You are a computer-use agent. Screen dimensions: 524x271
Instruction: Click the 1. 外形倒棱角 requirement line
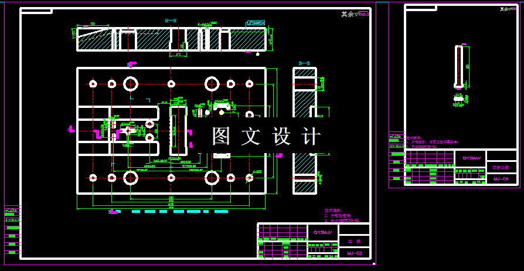click(338, 216)
